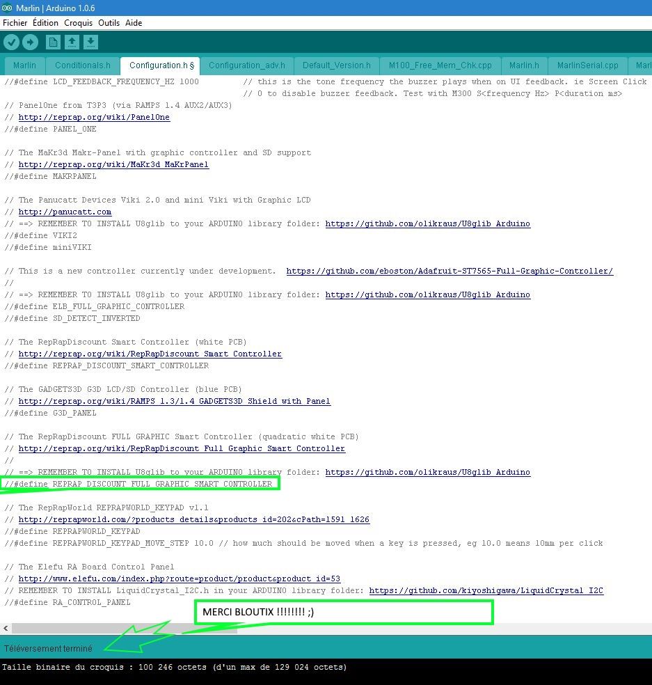Click line //#define LCD_FEEDBACK_FREQUENCY_HZ 1000
This screenshot has width=652, height=685.
[x=102, y=81]
